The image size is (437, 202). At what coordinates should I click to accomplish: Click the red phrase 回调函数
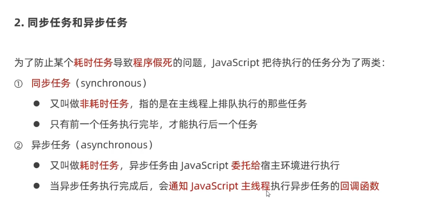tap(359, 186)
